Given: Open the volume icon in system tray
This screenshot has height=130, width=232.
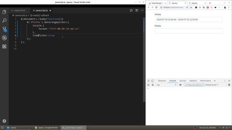Looking at the screenshot, I should click(223, 128).
